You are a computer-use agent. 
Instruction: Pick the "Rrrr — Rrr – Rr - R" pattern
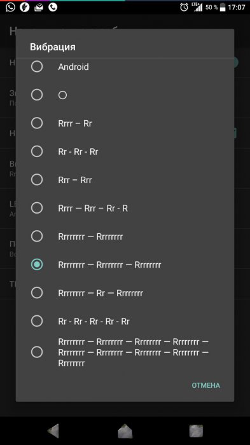tap(125, 208)
